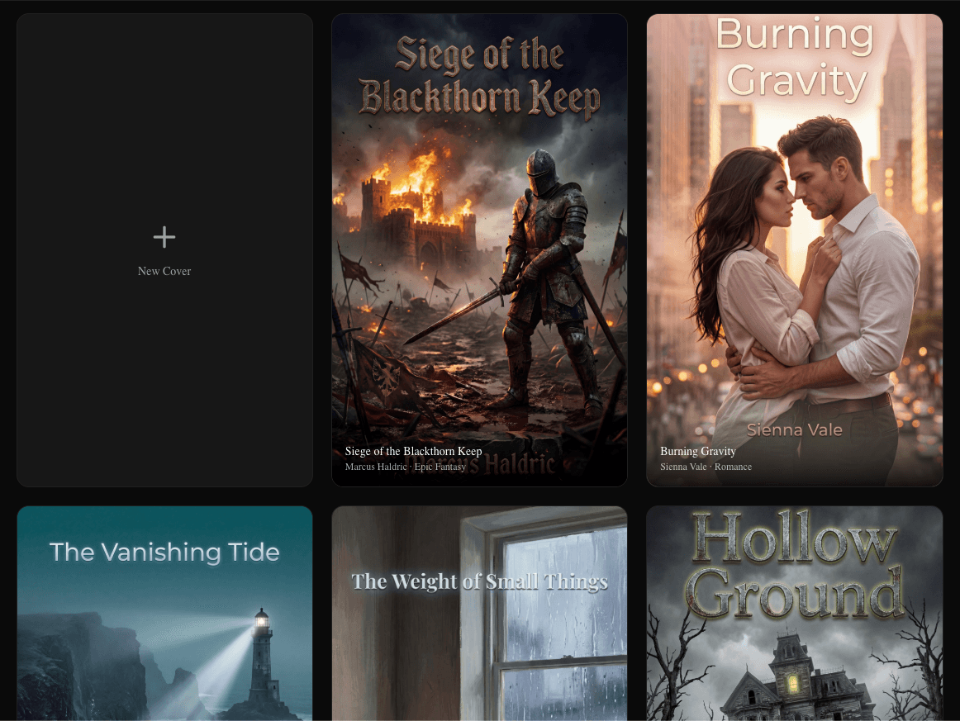The width and height of the screenshot is (960, 721).
Task: Click the Burning Gravity caption title
Action: click(x=697, y=451)
